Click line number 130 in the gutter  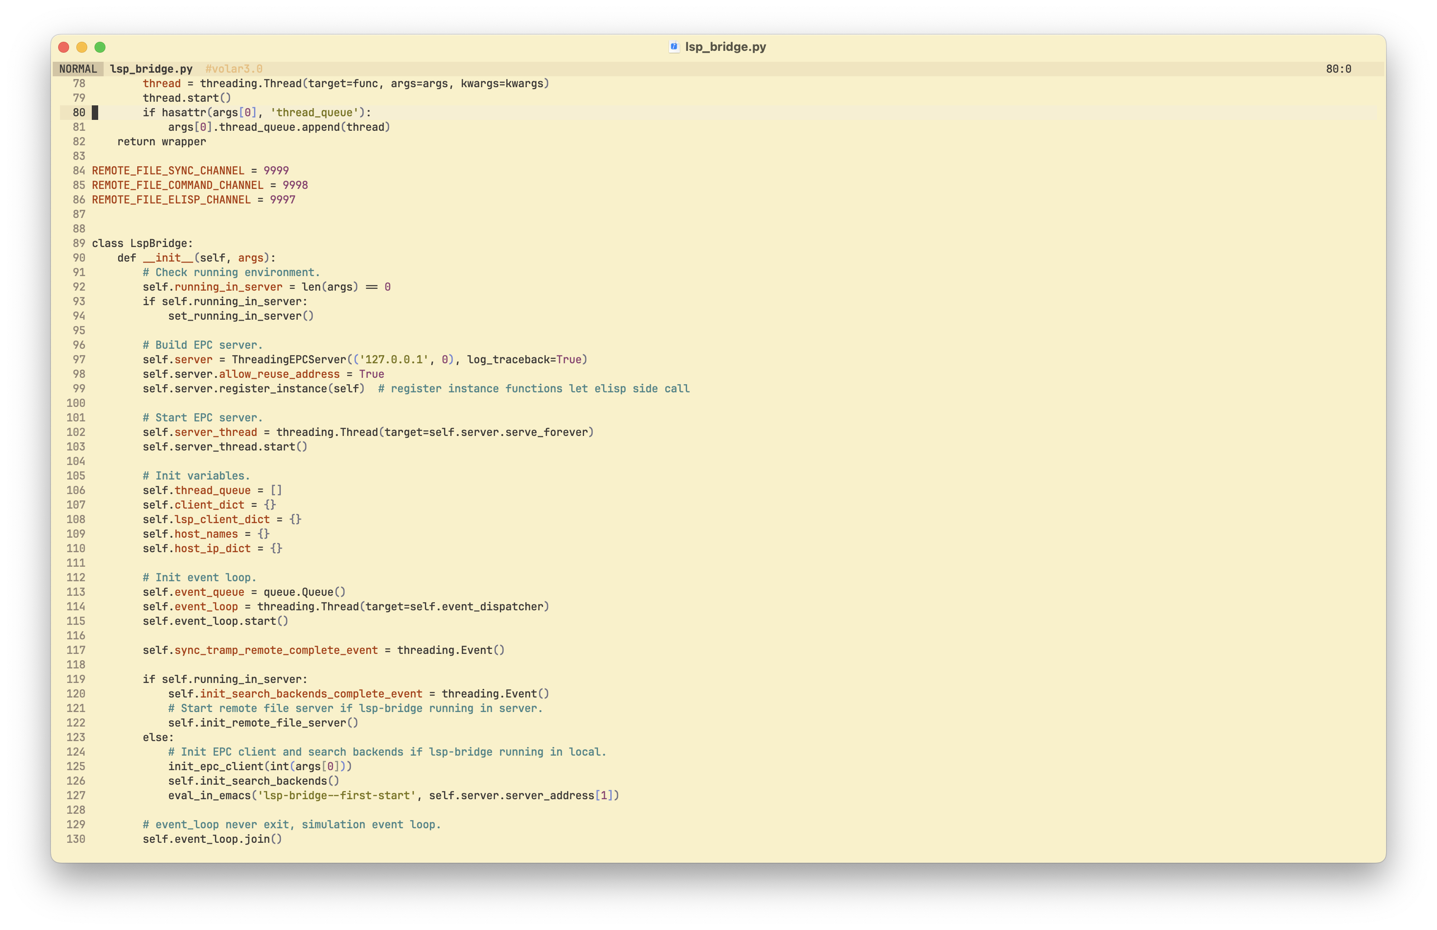[75, 839]
